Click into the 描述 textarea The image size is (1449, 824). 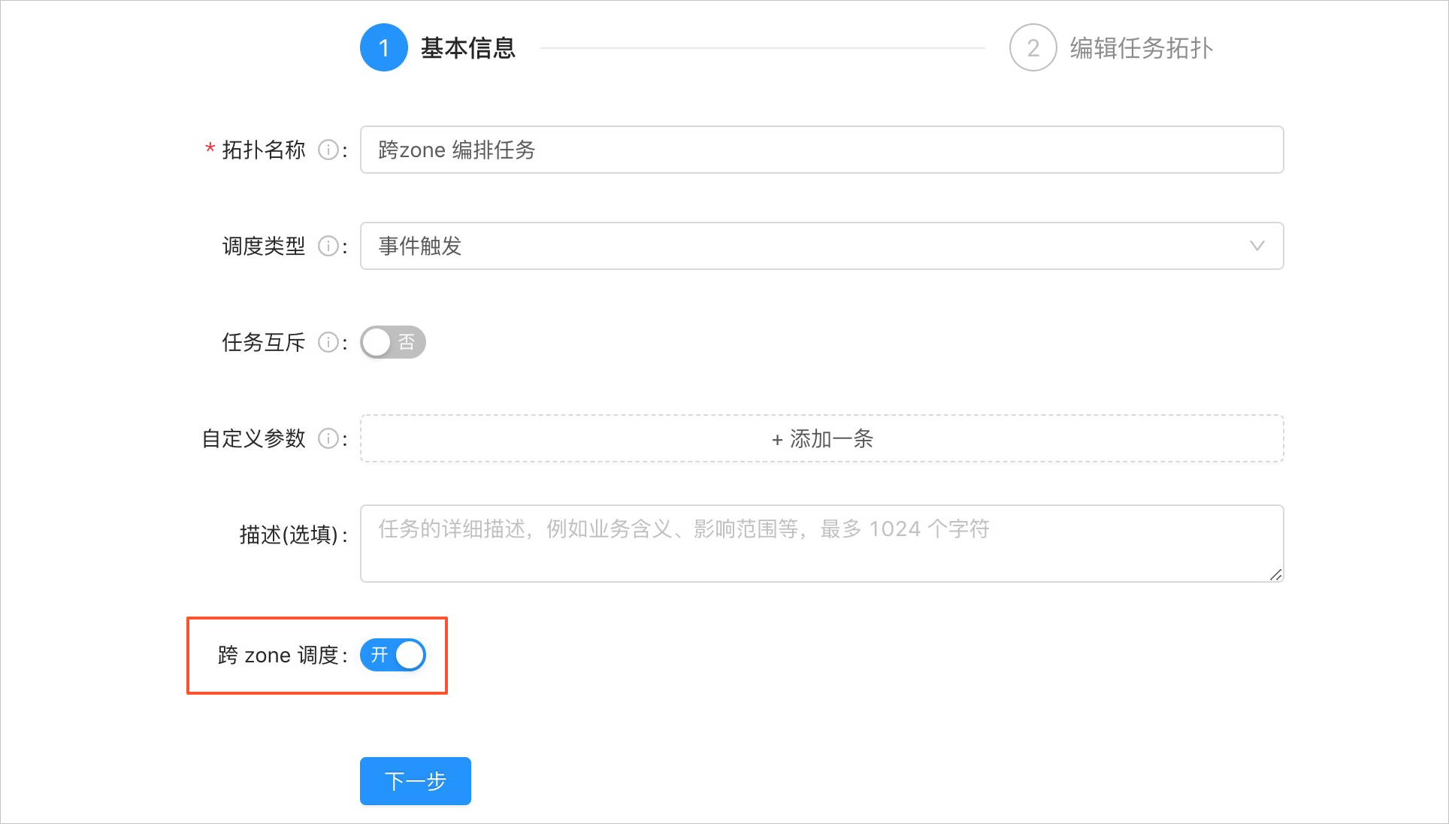click(x=821, y=544)
